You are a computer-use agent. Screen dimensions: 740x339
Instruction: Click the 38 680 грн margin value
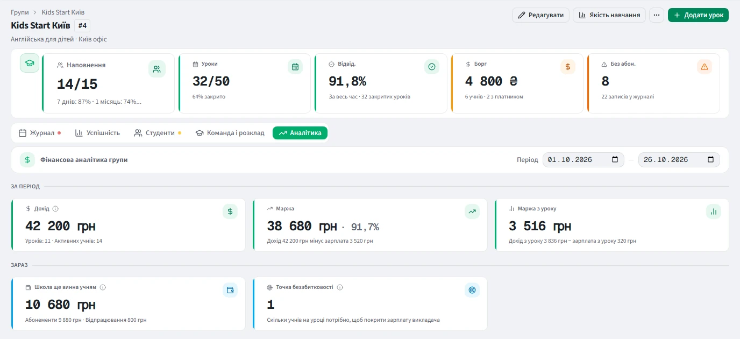click(x=302, y=226)
